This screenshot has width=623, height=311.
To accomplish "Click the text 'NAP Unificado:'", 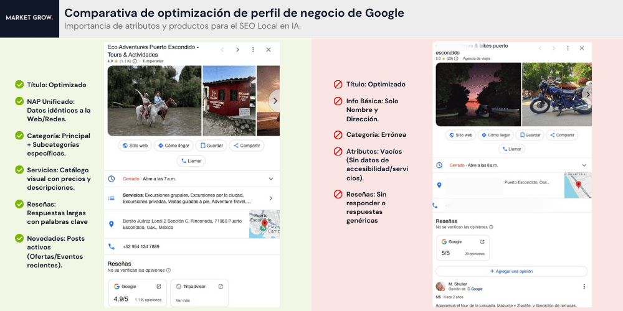I will [x=51, y=101].
